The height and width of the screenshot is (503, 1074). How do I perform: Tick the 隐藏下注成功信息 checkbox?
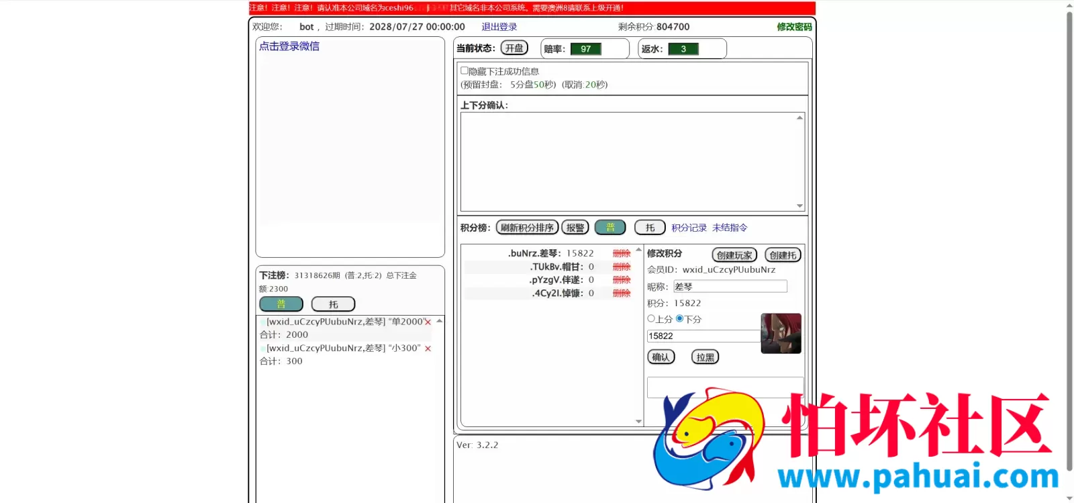pos(464,71)
